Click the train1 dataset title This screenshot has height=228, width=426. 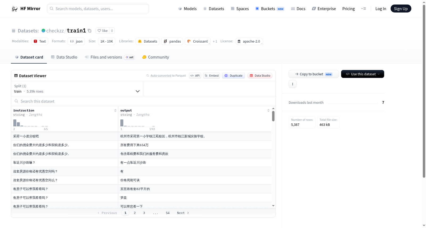[x=76, y=31]
